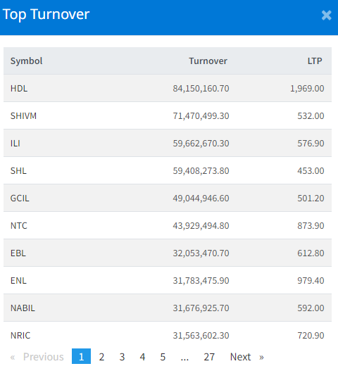
Task: Open the SHIVM symbol row
Action: [x=168, y=115]
